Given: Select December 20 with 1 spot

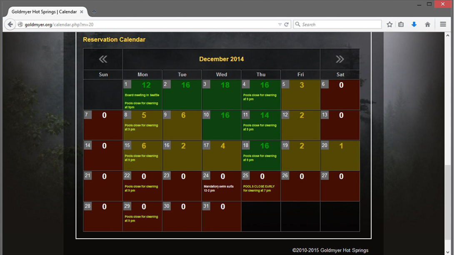Looking at the screenshot, I should click(340, 155).
